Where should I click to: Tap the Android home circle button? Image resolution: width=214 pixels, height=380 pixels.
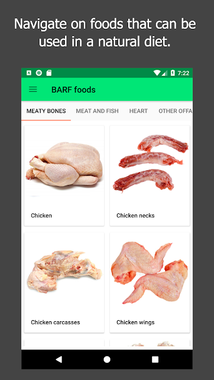pyautogui.click(x=107, y=360)
